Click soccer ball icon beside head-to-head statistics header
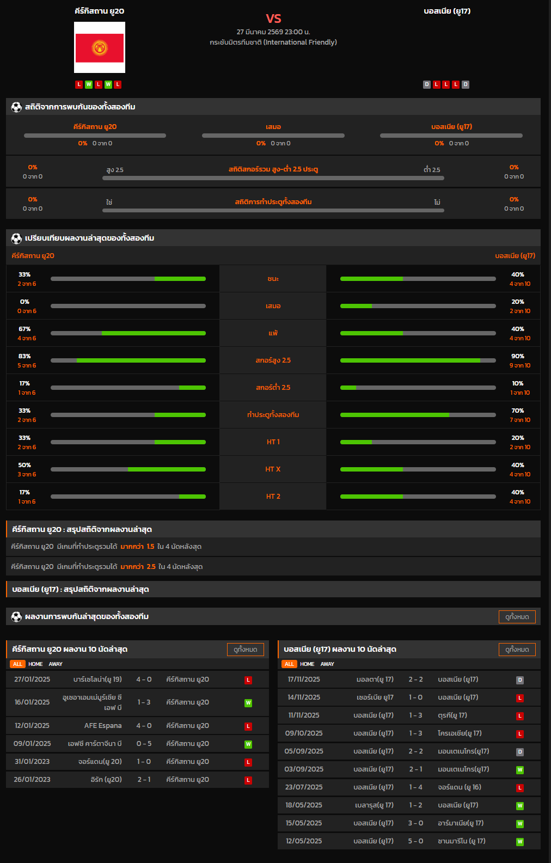This screenshot has width=551, height=863. [x=16, y=107]
